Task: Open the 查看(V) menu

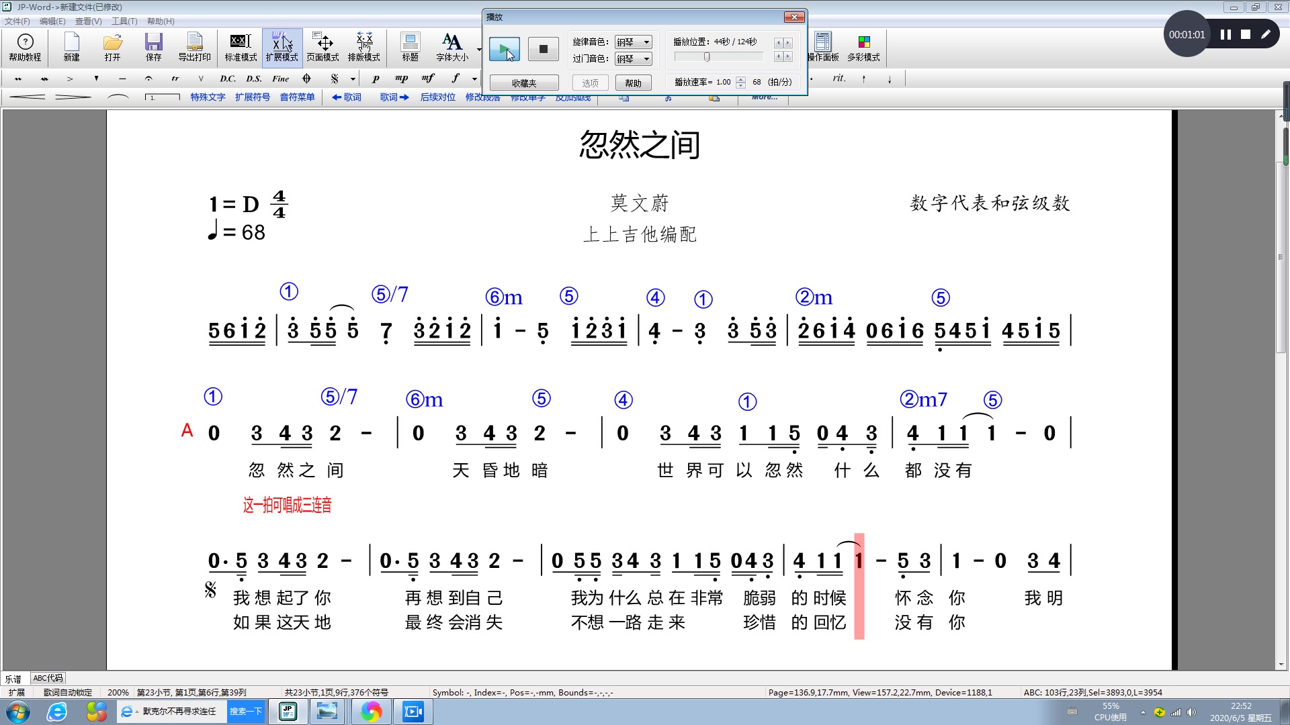Action: (88, 21)
